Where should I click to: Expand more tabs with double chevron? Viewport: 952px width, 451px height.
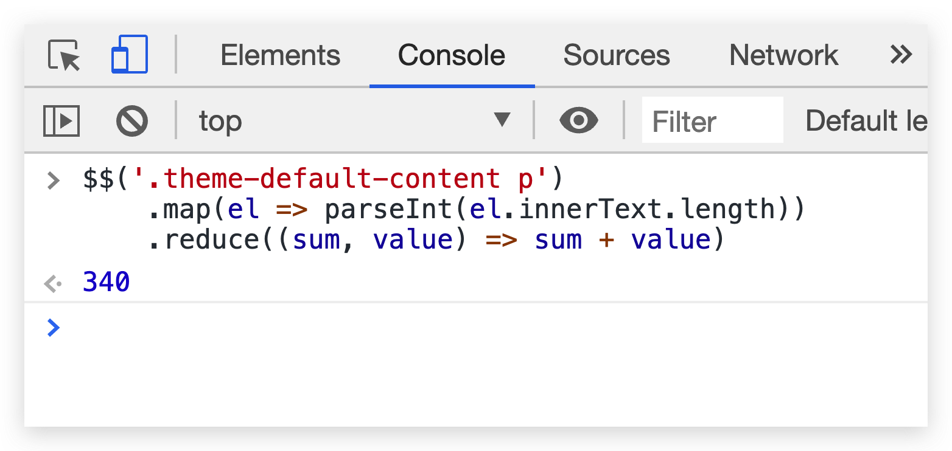pyautogui.click(x=901, y=55)
